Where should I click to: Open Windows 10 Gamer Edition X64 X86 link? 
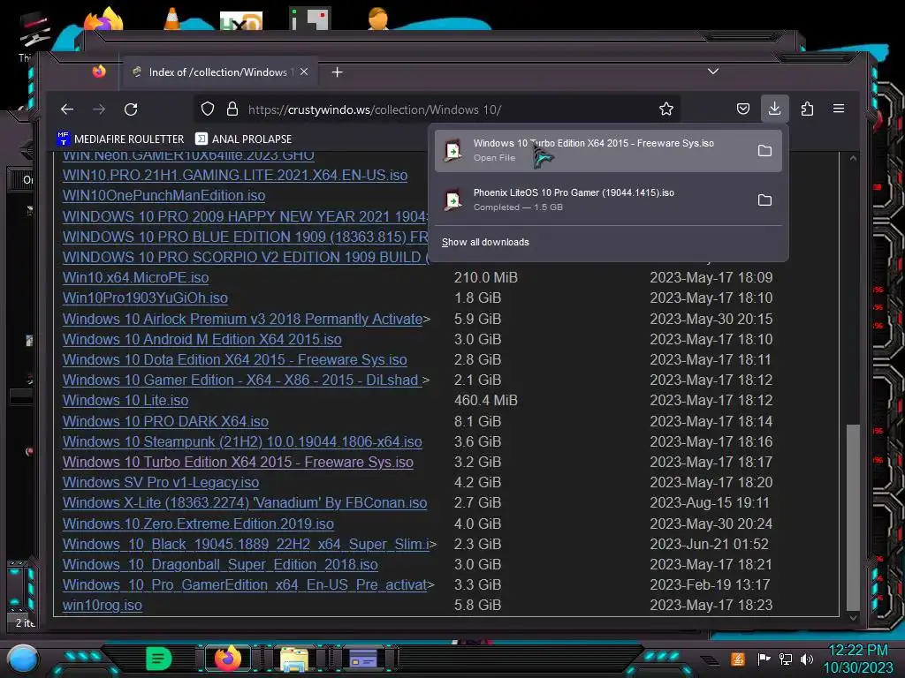click(240, 380)
